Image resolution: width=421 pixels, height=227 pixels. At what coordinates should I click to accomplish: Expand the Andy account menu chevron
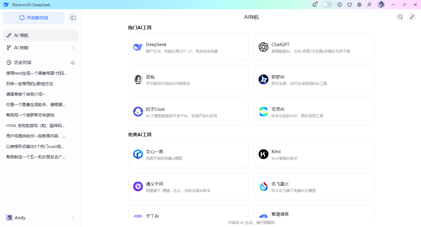pyautogui.click(x=73, y=217)
